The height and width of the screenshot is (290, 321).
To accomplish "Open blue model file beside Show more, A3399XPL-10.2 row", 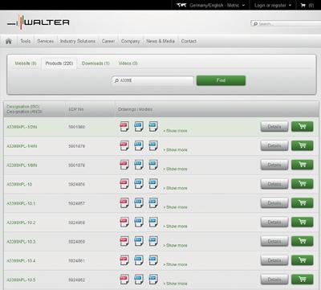I will click(153, 222).
